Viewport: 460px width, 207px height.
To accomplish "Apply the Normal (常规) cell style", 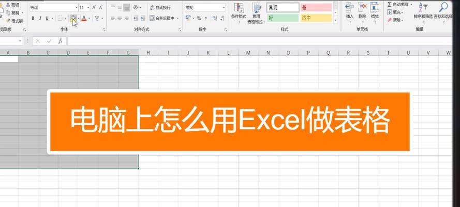I will pos(283,8).
